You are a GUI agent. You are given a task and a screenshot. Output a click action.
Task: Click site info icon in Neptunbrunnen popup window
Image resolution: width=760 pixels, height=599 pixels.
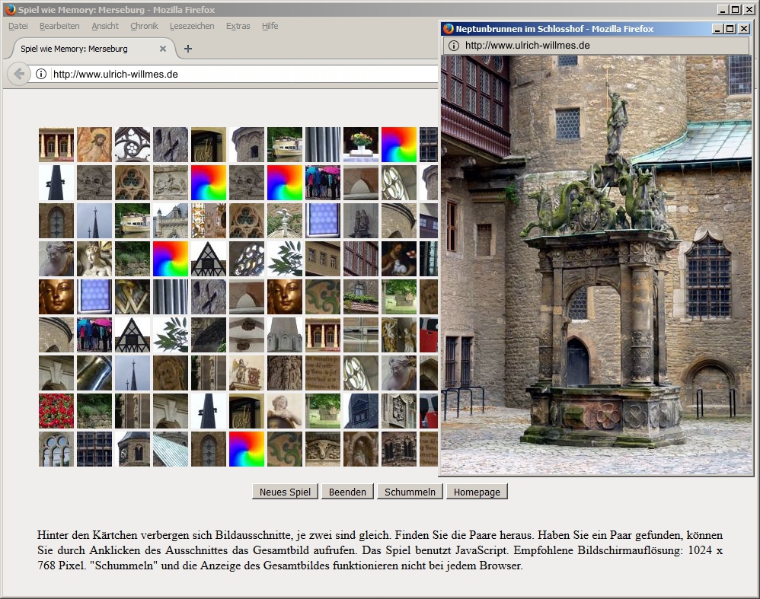454,46
